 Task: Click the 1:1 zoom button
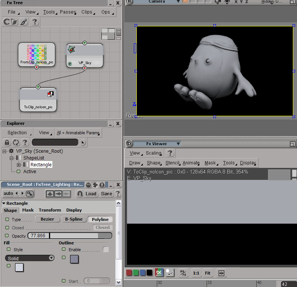tap(196, 273)
